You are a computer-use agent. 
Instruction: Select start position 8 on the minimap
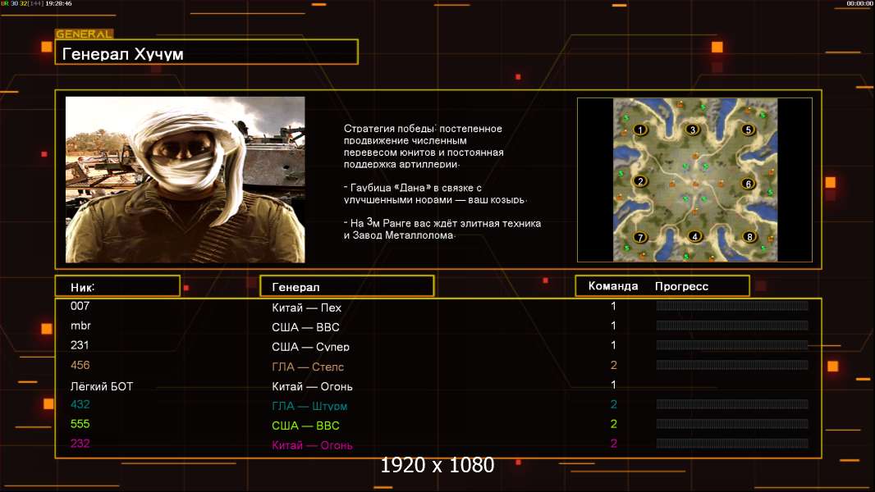(x=749, y=237)
